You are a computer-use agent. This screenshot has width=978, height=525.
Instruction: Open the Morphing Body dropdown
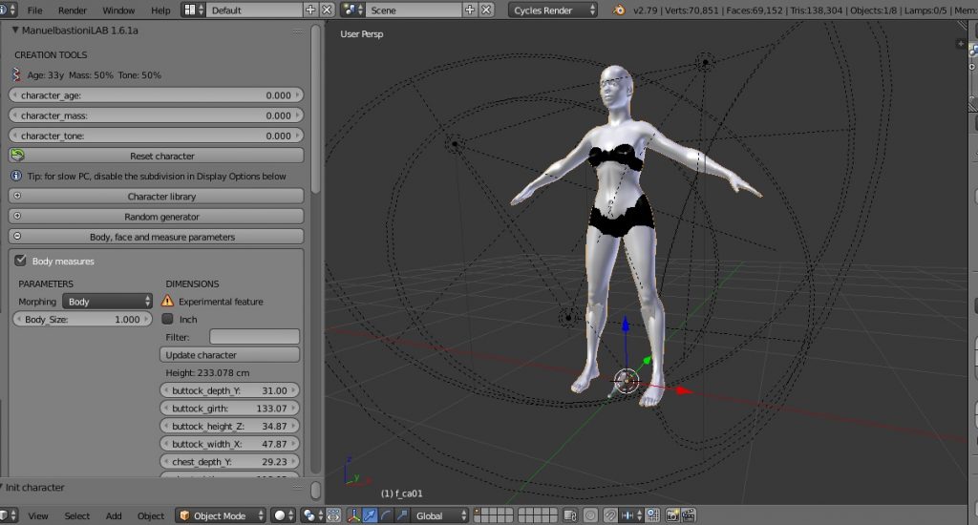(x=108, y=302)
